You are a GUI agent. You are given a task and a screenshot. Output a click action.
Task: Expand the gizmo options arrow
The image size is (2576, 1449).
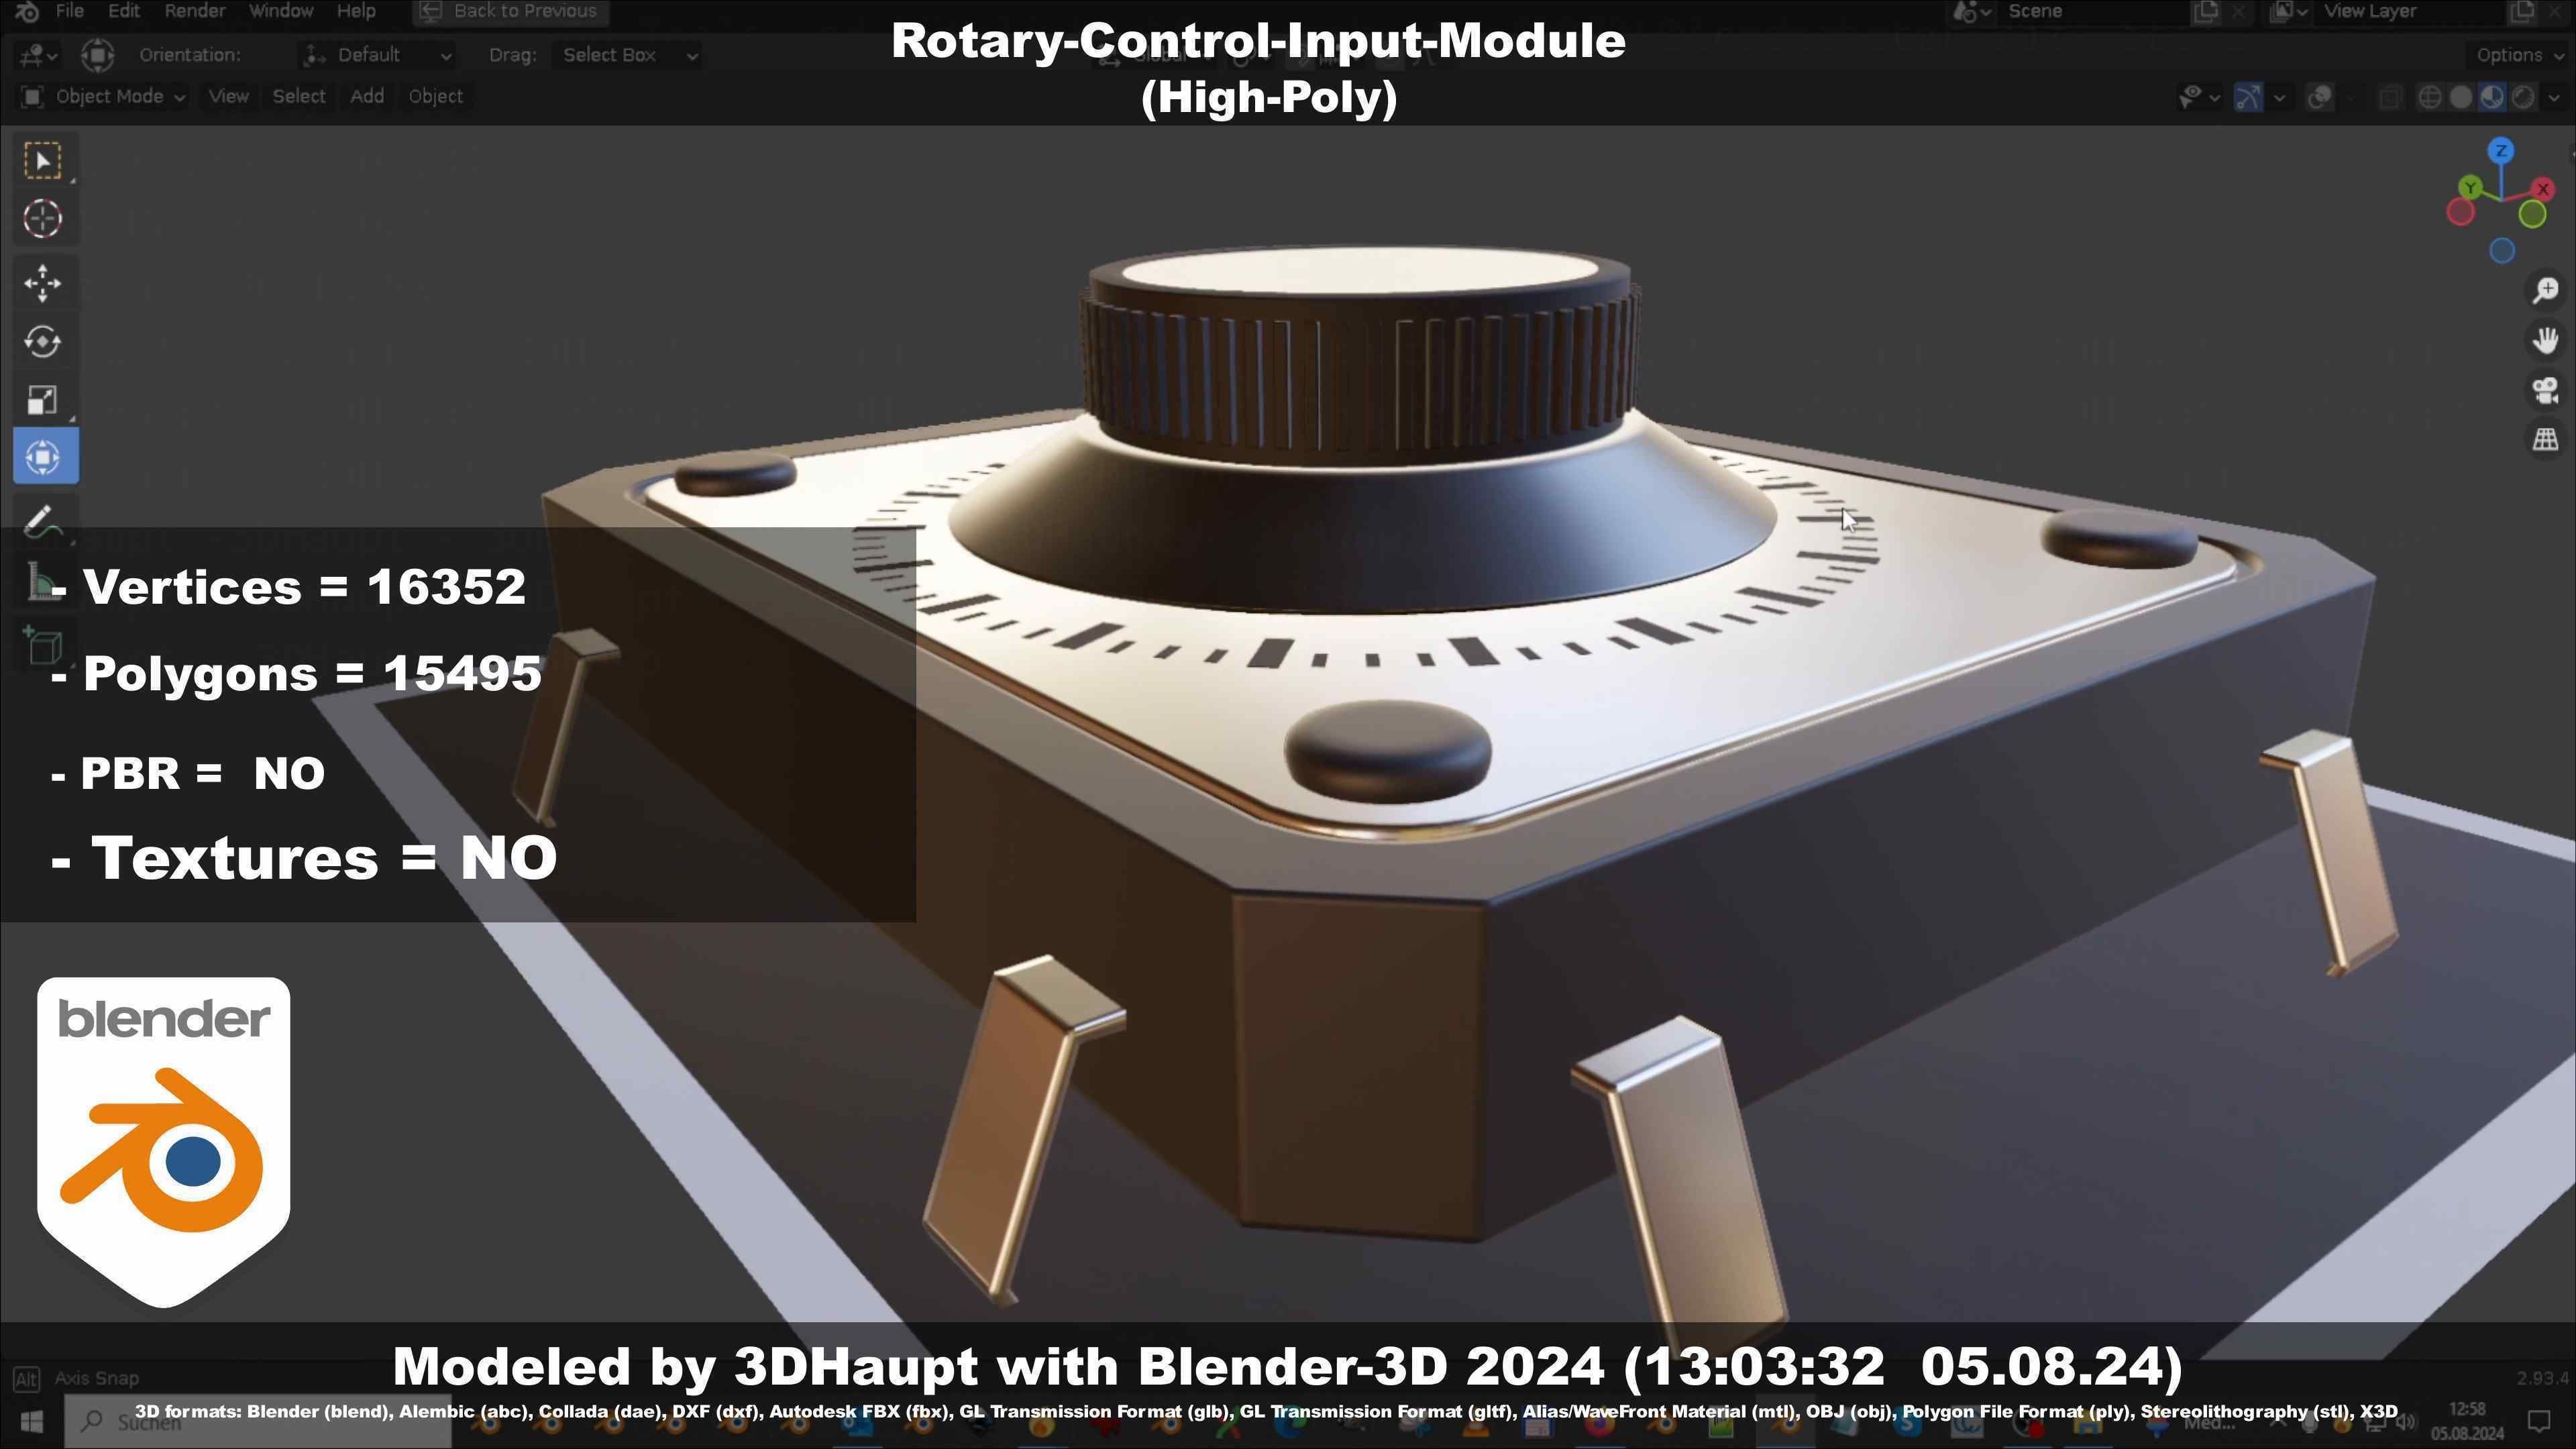point(2279,97)
